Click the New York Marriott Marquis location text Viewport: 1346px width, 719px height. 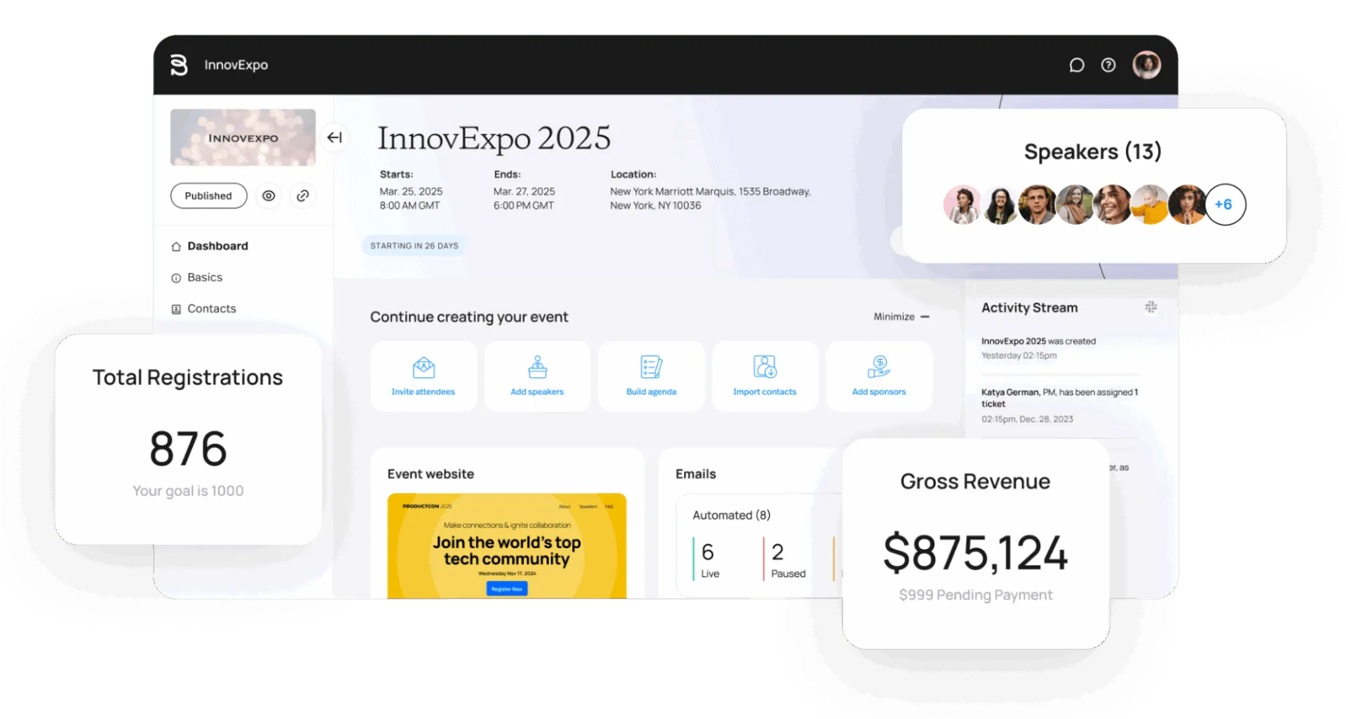click(x=710, y=198)
